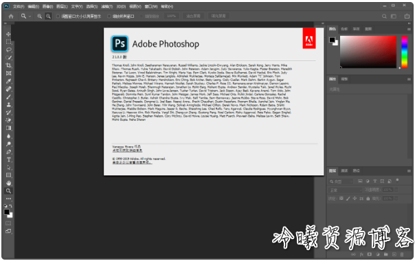Select the Crop tool
This screenshot has width=415, height=261.
tap(8, 65)
